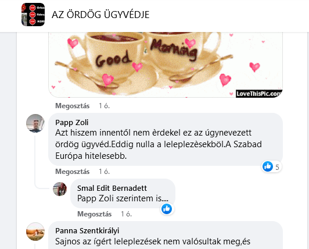Open the timestamp under the coffee image
This screenshot has width=309, height=249.
(104, 106)
